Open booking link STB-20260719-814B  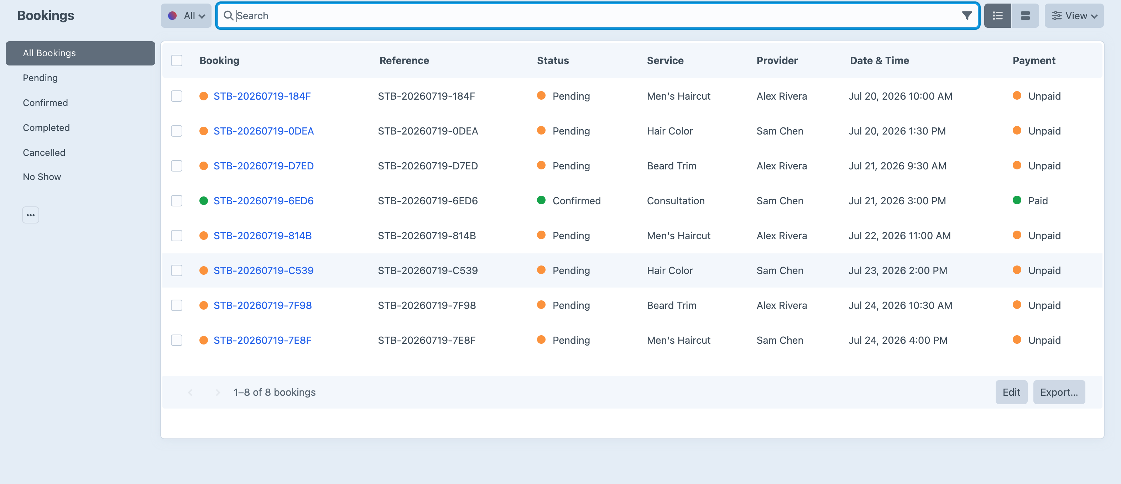click(262, 236)
